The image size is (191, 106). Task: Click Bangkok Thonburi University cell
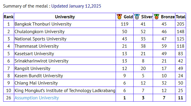tap(65, 24)
